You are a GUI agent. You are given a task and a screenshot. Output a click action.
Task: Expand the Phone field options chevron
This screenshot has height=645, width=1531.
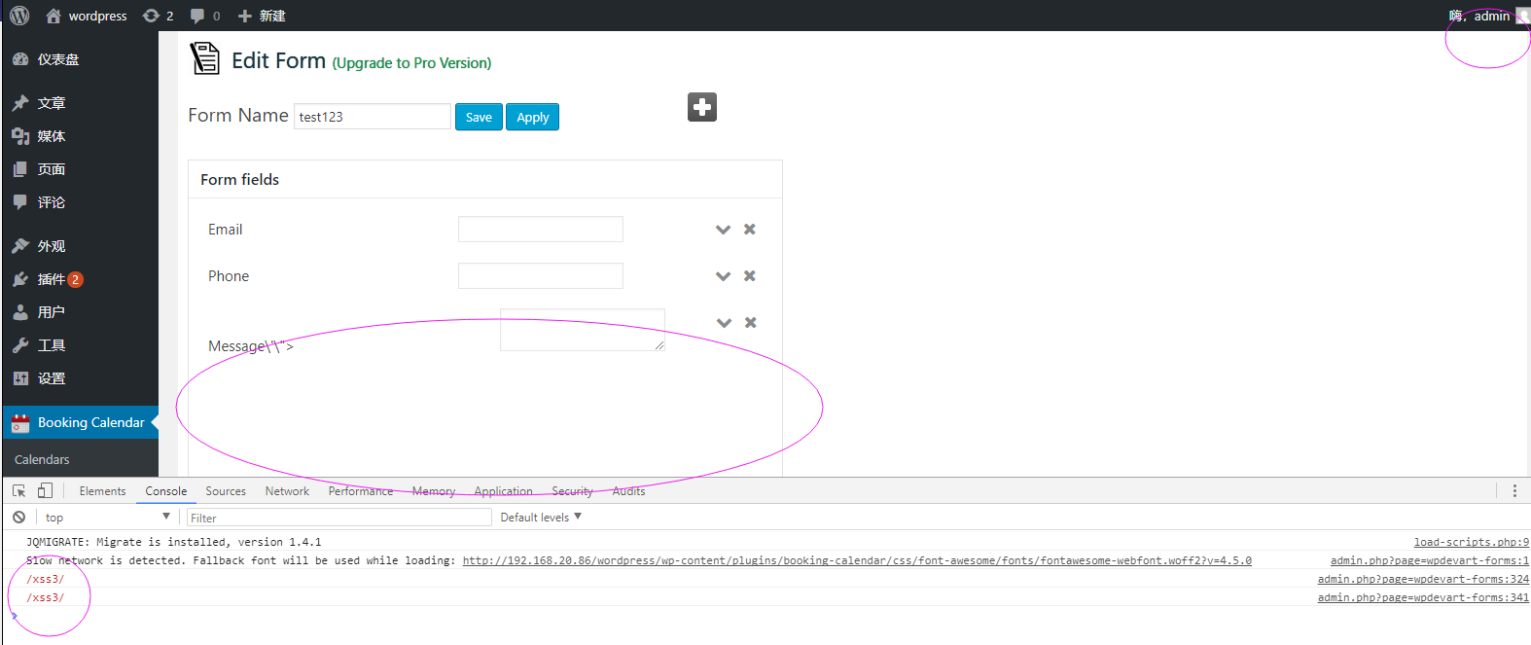(723, 276)
